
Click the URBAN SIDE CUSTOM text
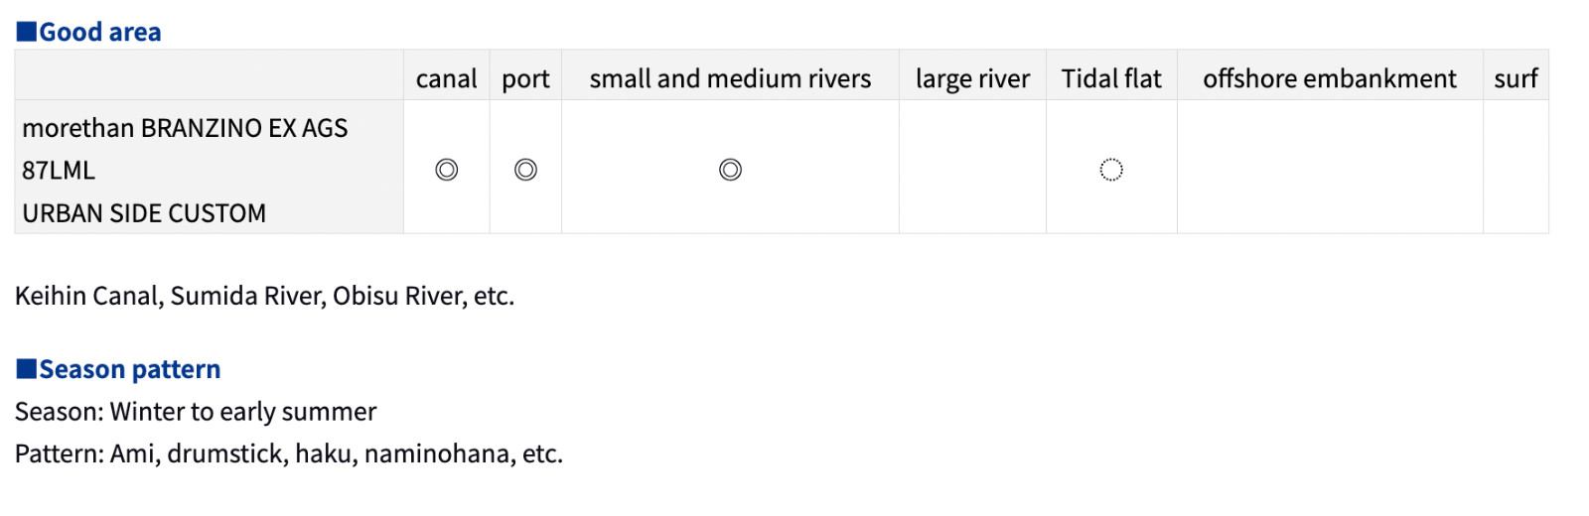(144, 213)
